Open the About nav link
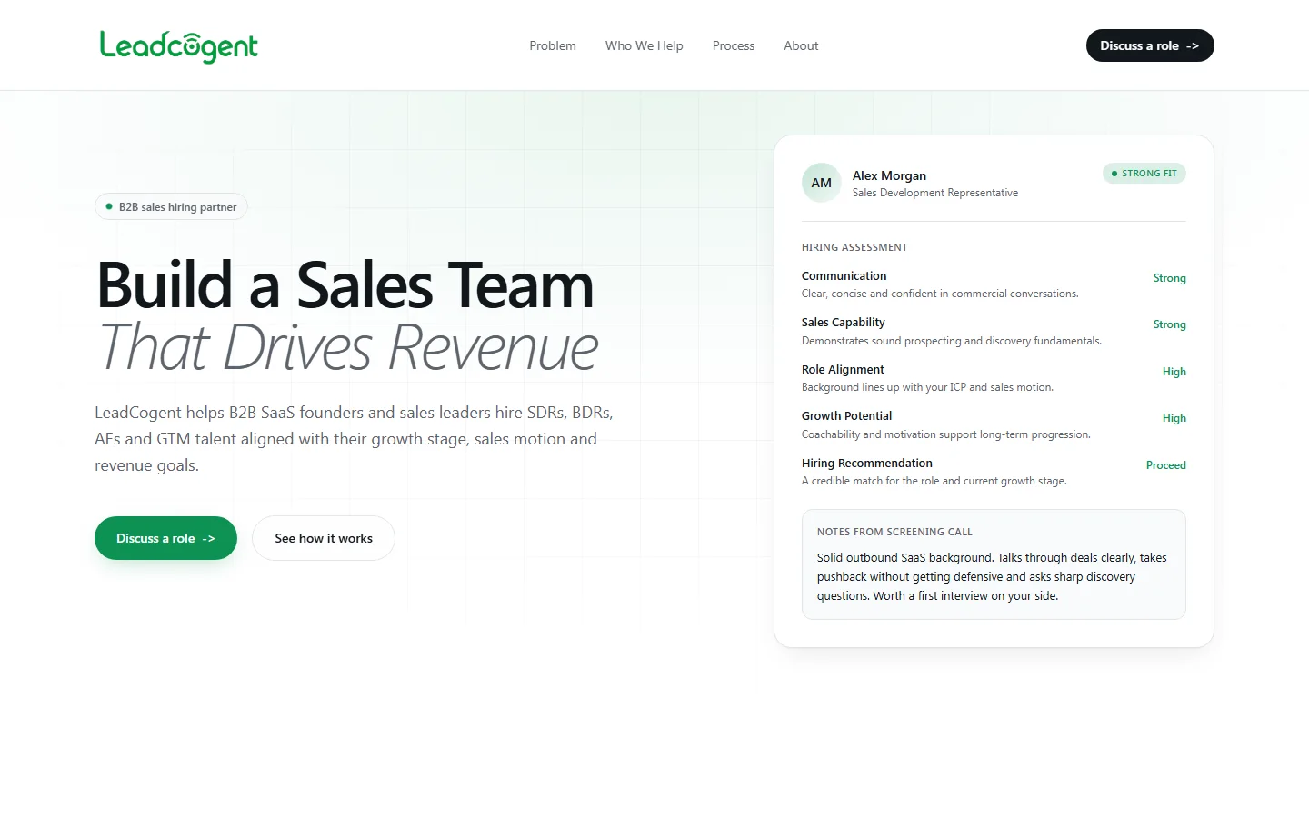 801,45
